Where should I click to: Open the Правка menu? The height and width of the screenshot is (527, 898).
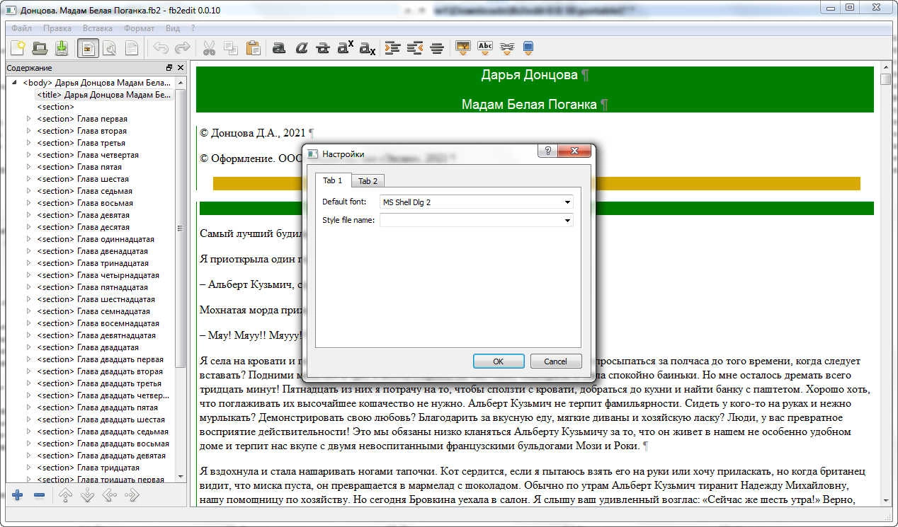coord(57,28)
